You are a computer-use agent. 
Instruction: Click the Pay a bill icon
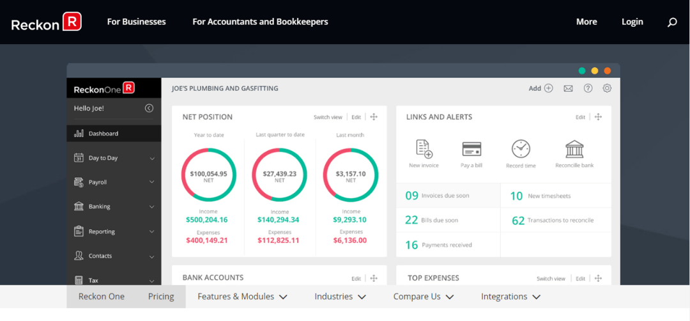[x=471, y=149]
